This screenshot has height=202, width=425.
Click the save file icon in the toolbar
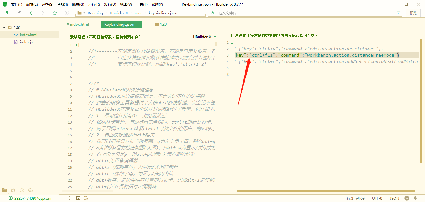(x=18, y=13)
